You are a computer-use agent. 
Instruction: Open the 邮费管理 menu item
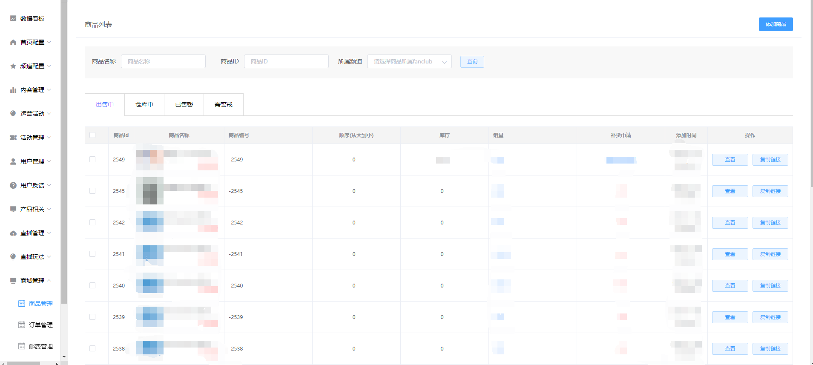tap(41, 346)
